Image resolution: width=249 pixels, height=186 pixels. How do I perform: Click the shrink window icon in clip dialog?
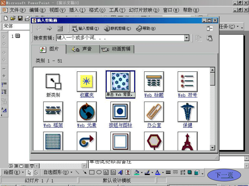(210, 29)
